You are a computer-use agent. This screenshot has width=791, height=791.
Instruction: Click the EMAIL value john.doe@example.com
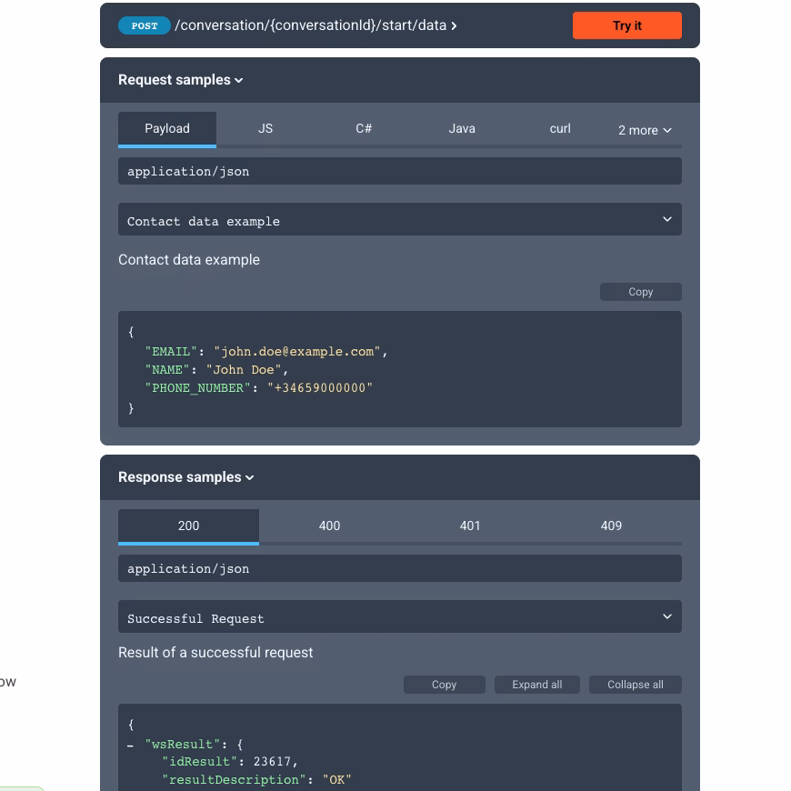[297, 352]
